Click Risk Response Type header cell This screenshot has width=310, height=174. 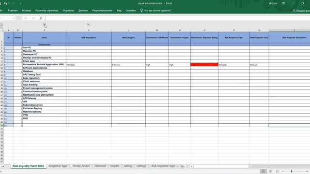[x=234, y=38]
